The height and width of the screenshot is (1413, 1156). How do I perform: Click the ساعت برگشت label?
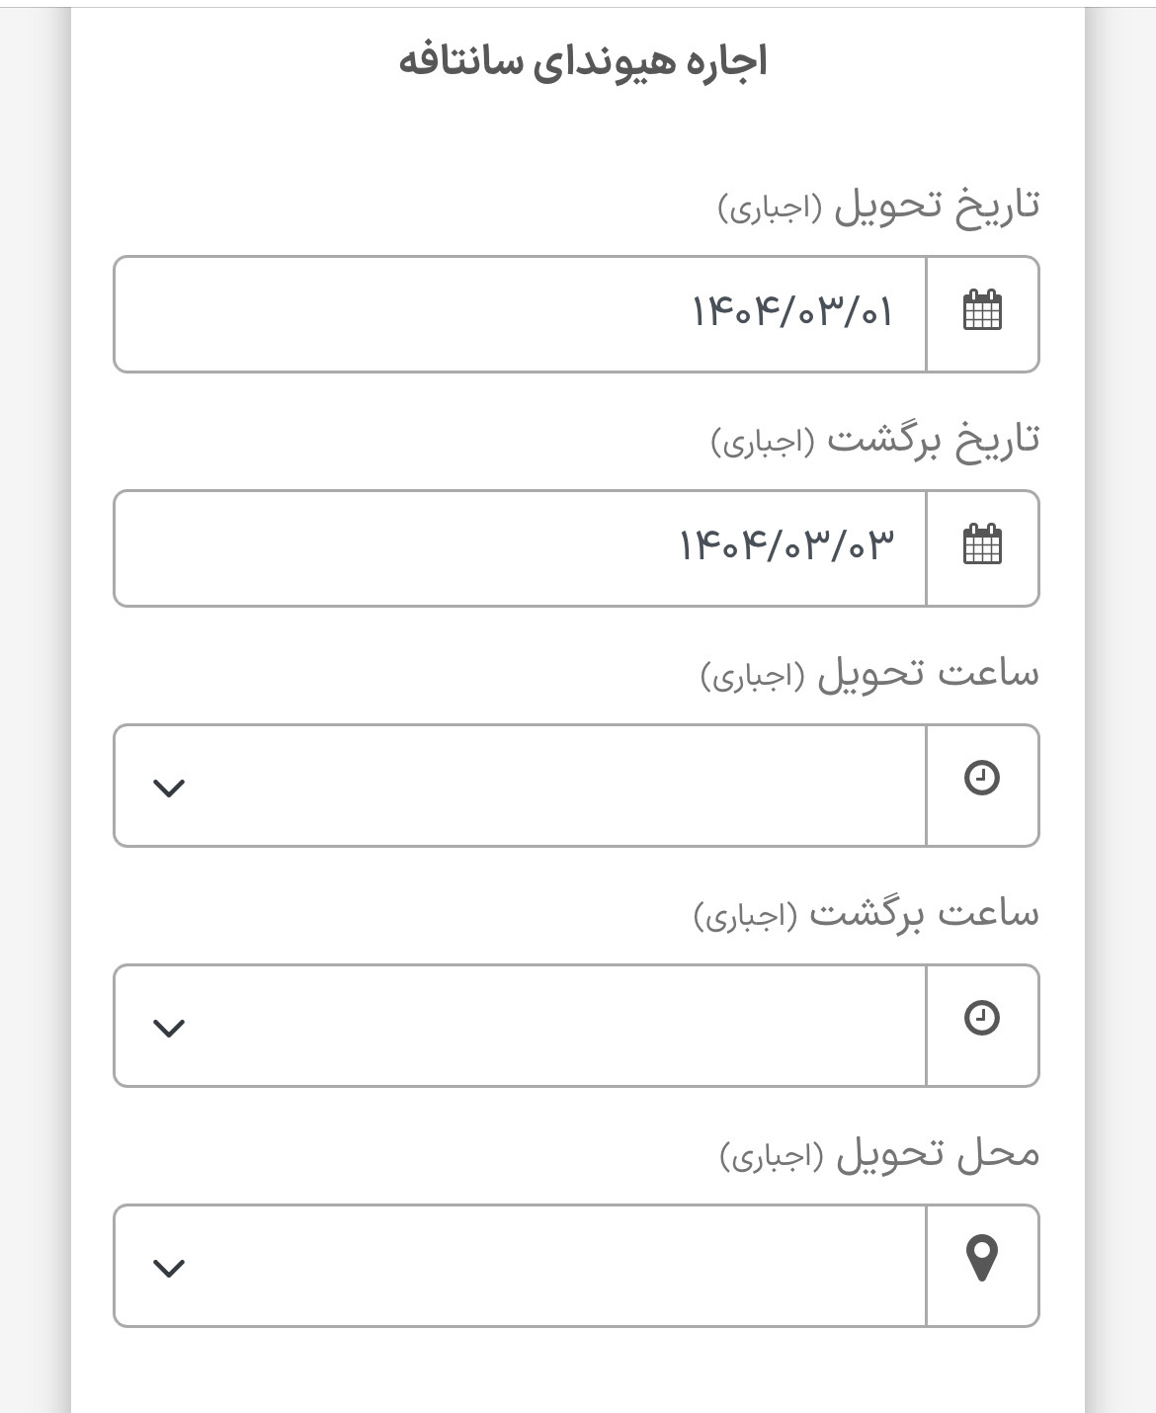[x=874, y=915]
